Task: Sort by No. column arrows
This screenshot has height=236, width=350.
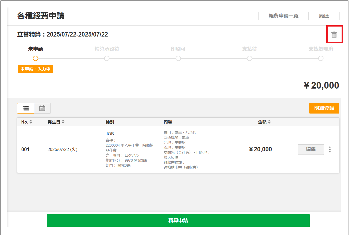Action: click(x=31, y=122)
